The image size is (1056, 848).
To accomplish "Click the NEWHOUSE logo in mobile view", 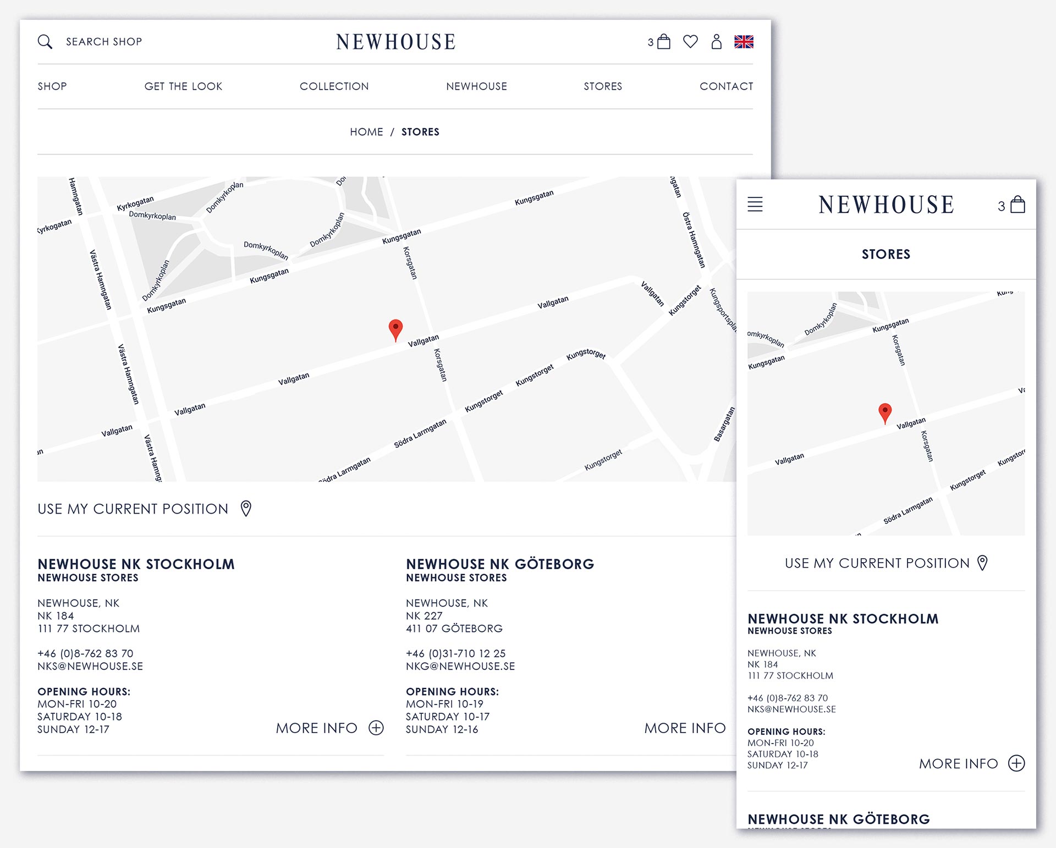I will point(886,205).
